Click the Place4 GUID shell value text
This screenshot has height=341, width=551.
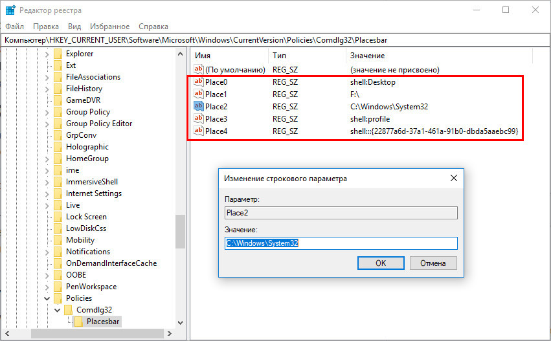[x=434, y=131]
